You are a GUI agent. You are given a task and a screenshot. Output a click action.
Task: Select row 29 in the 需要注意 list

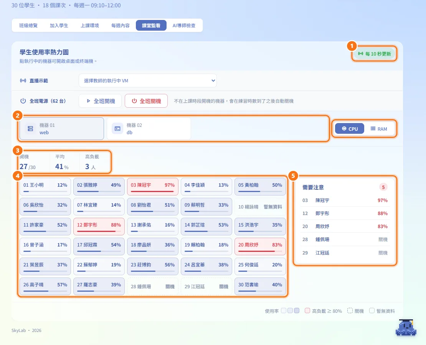[x=345, y=253]
